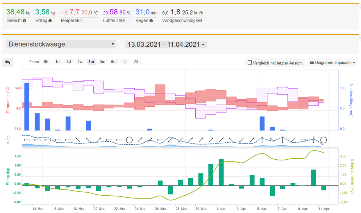361x213 pixels.
Task: Select the 6m zoom range
Action: click(114, 62)
